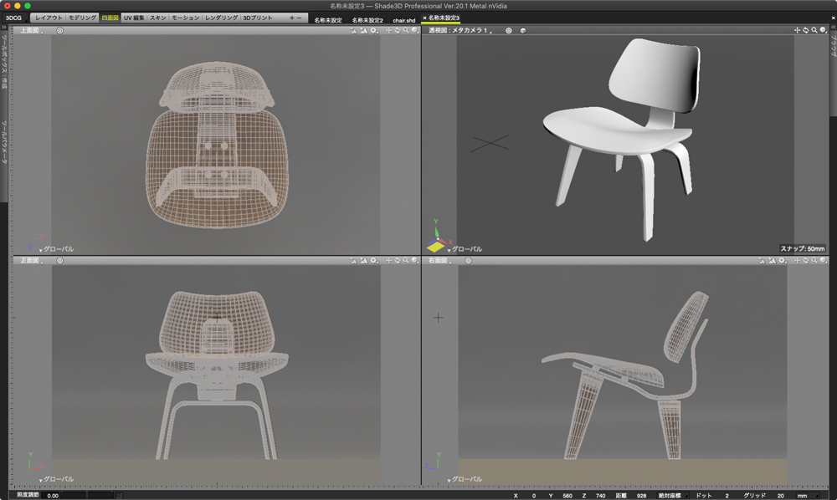
Task: Toggle the circular target button in the right view header
Action: point(468,261)
